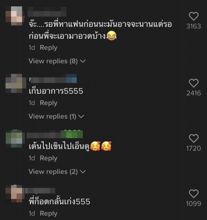Reply to the เก็บอาการ5555 comment

(49, 103)
